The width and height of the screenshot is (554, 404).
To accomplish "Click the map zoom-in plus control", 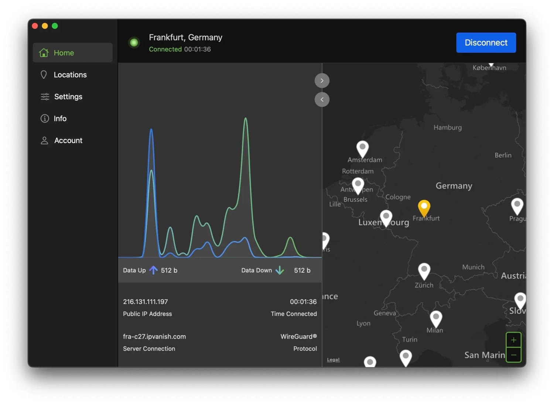I will [x=513, y=340].
